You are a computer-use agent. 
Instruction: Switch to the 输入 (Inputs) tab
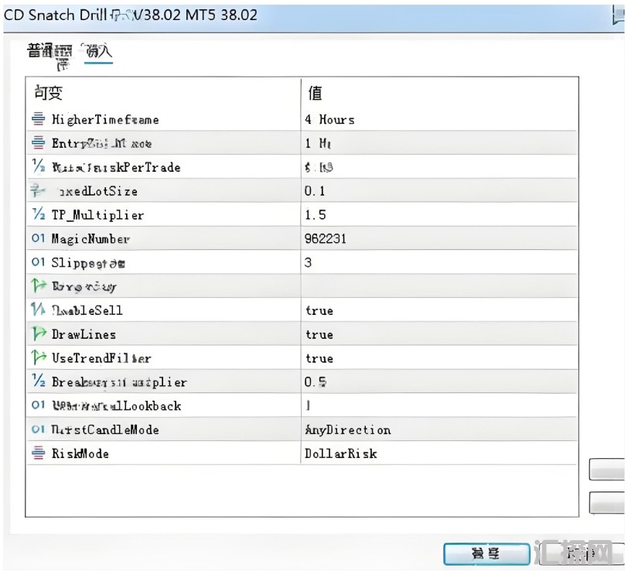click(x=98, y=52)
